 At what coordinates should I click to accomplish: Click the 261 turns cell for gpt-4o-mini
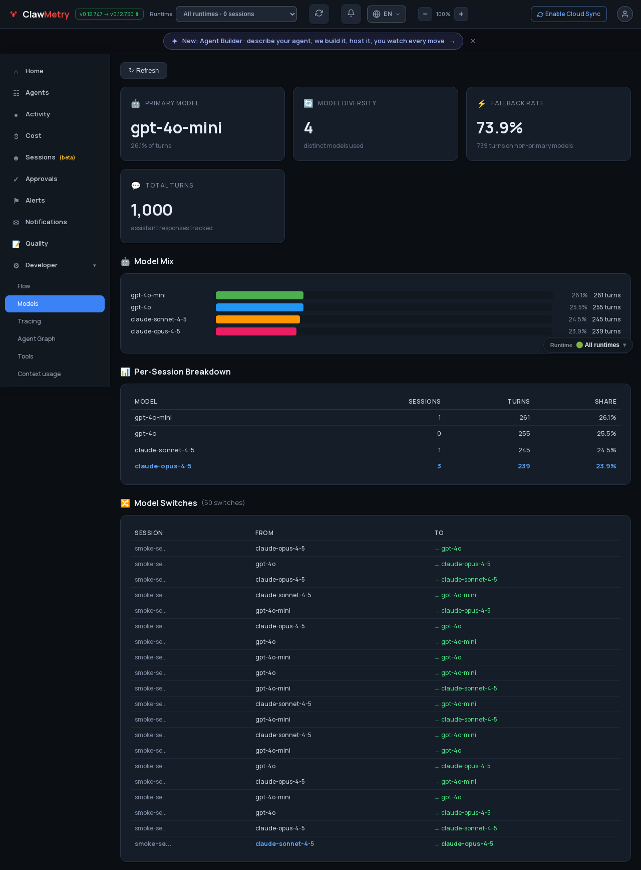coord(524,418)
